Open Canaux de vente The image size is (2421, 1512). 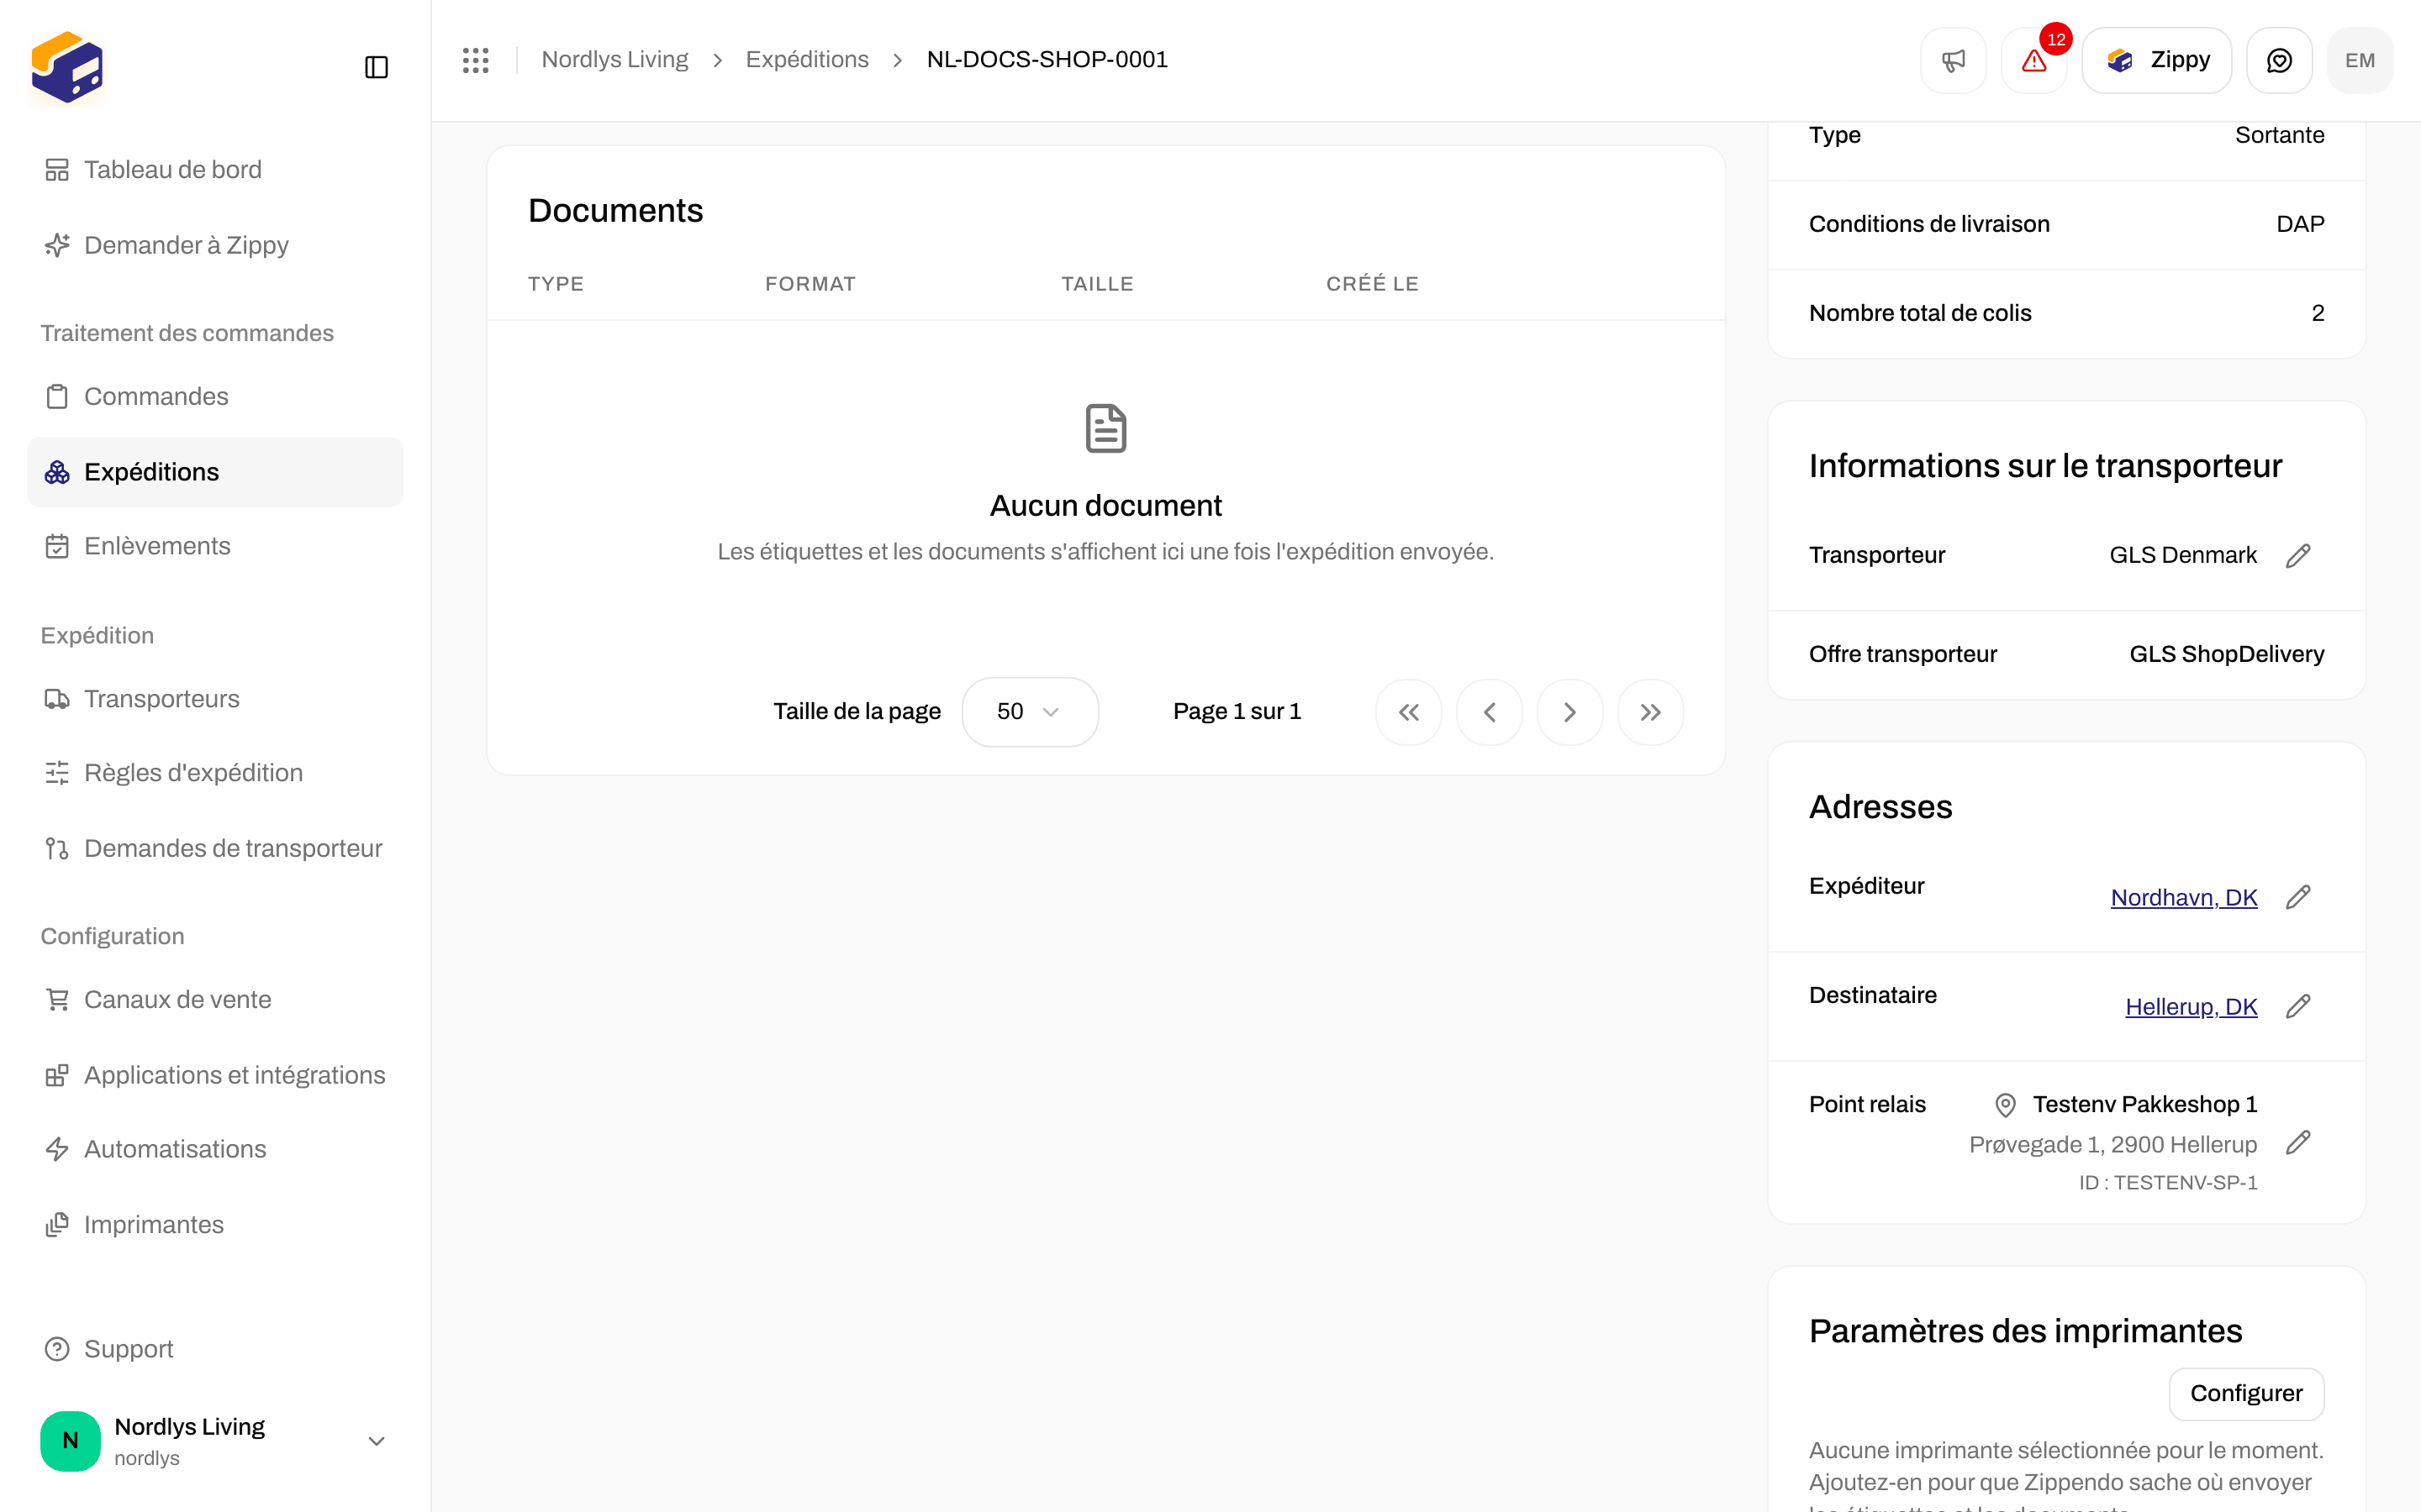click(215, 1000)
